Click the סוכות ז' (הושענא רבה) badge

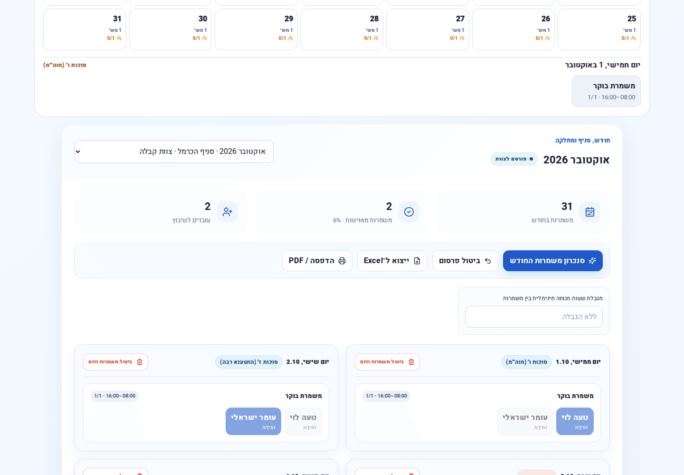coord(249,362)
